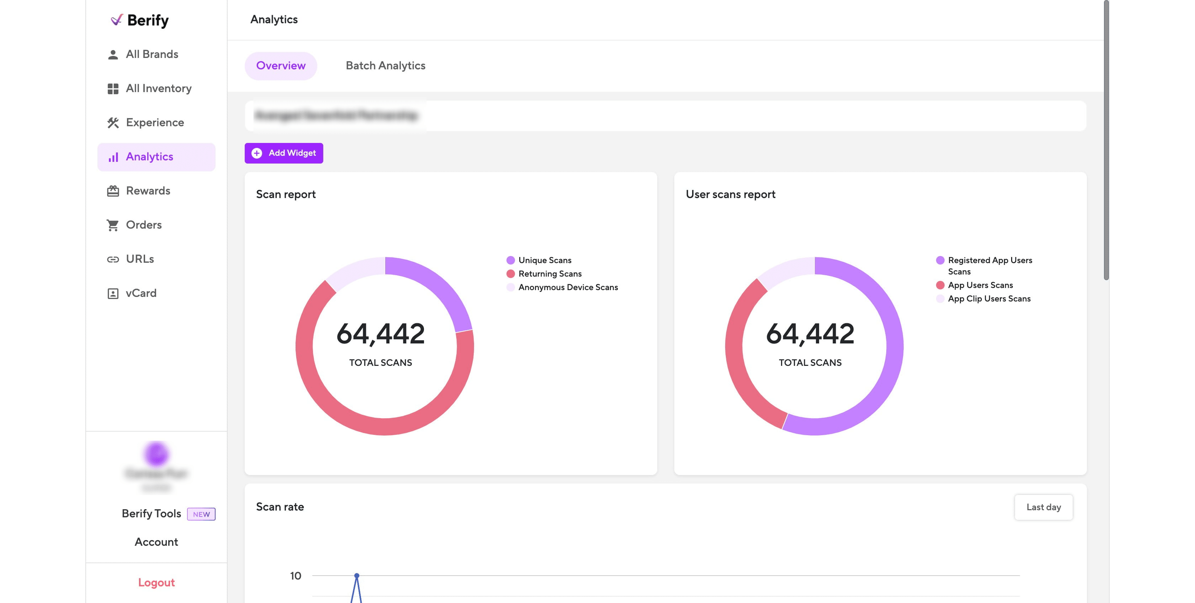Viewport: 1195px width, 603px height.
Task: Select the Analytics bar chart icon
Action: 113,156
